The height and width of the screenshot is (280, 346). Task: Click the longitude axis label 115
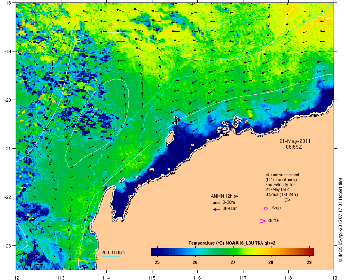click(x=152, y=278)
